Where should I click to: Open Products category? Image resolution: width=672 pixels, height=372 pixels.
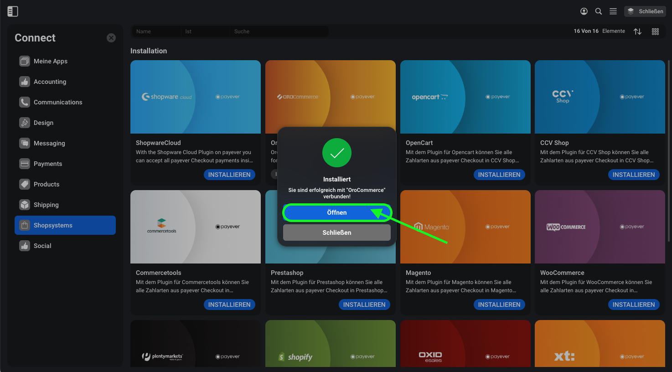click(65, 184)
